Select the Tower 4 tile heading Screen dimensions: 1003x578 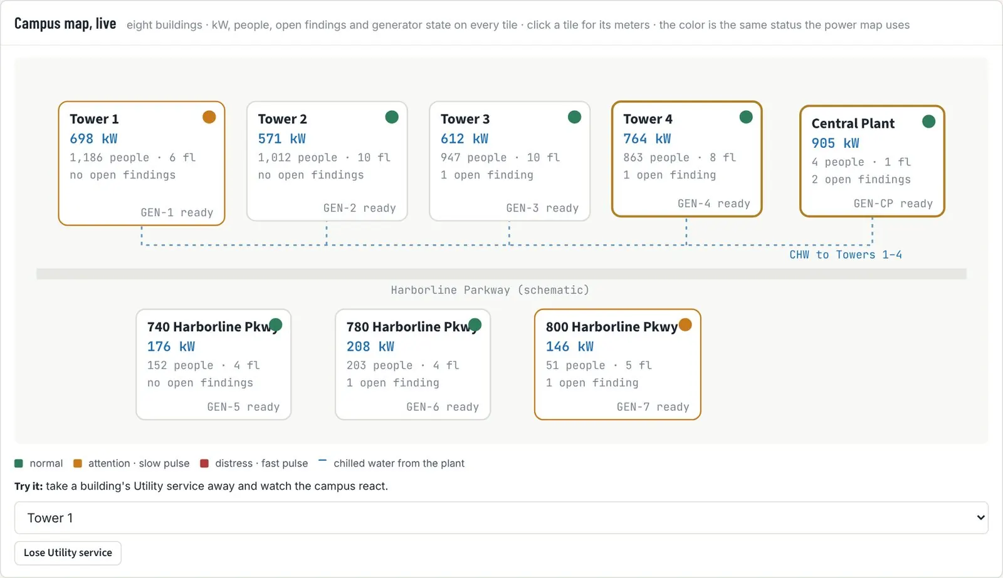click(x=648, y=119)
